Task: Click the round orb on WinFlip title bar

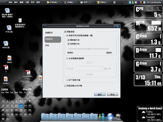Action: [45, 26]
